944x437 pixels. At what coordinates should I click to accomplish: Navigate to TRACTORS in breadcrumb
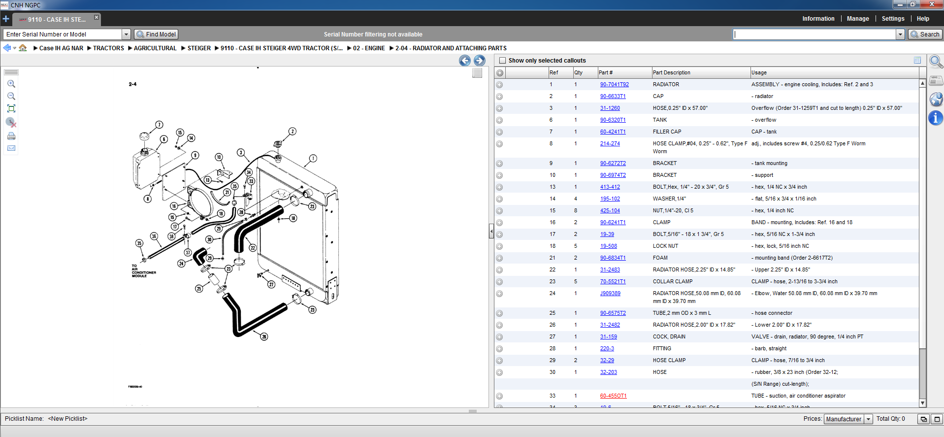click(x=108, y=48)
